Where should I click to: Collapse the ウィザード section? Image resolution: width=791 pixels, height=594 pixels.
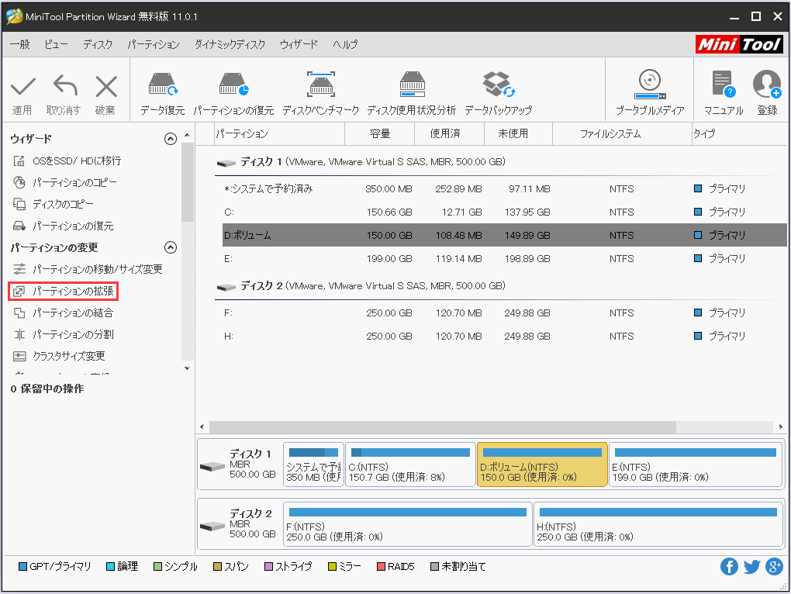[171, 139]
